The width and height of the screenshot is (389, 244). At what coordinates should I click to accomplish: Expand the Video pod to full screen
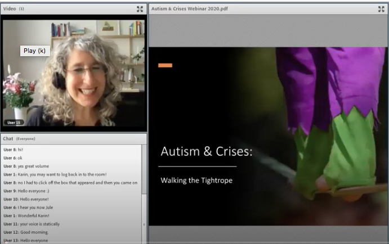pos(140,9)
